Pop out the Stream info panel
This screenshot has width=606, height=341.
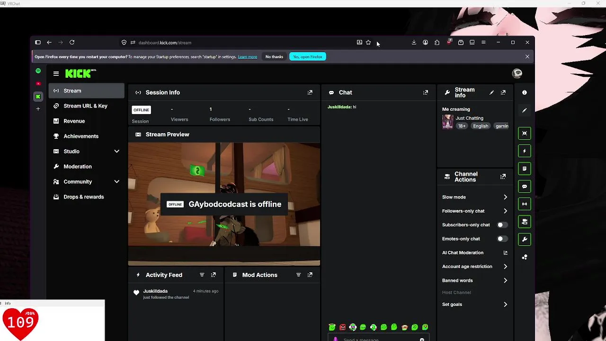[x=503, y=92]
